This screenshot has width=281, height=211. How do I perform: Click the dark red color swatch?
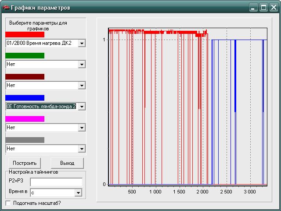pyautogui.click(x=25, y=76)
